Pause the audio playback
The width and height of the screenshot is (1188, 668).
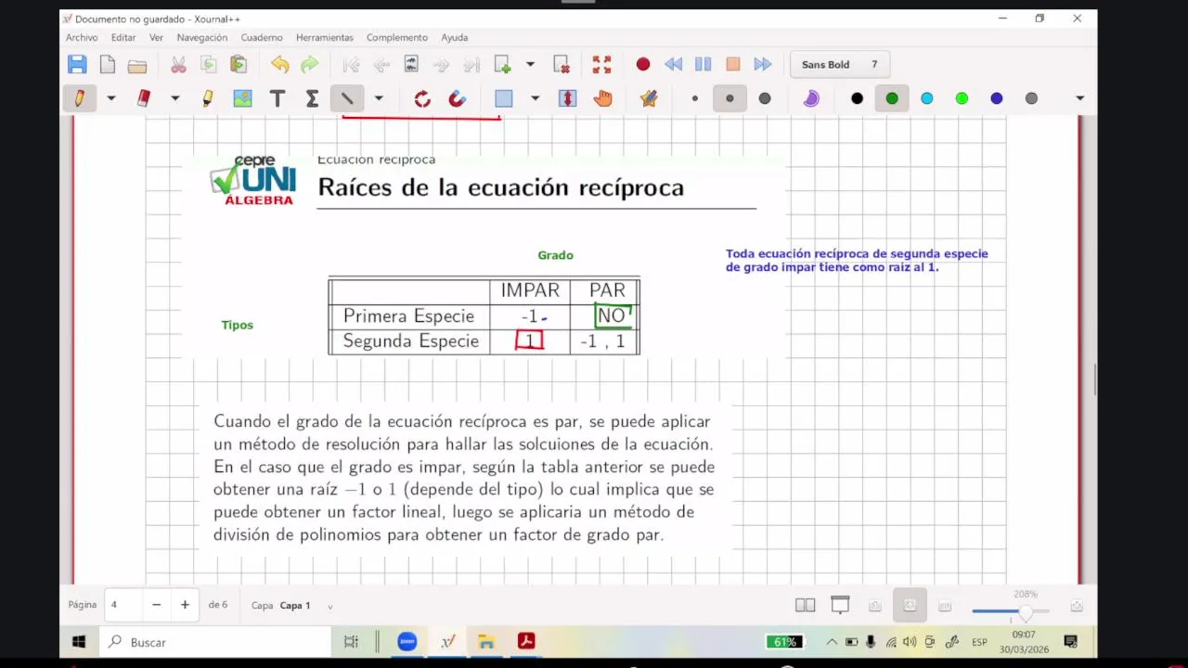coord(703,64)
